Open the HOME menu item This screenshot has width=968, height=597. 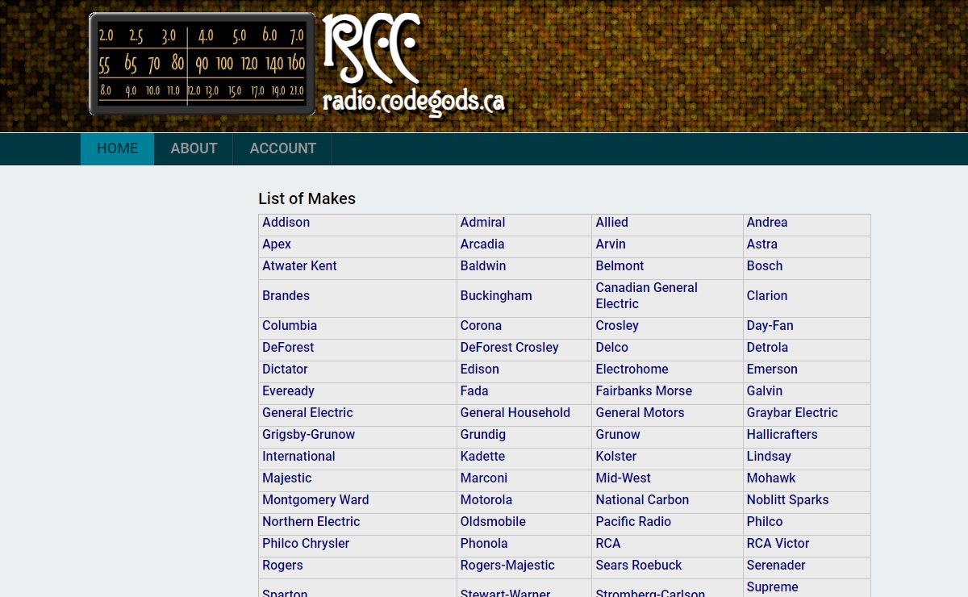tap(117, 148)
